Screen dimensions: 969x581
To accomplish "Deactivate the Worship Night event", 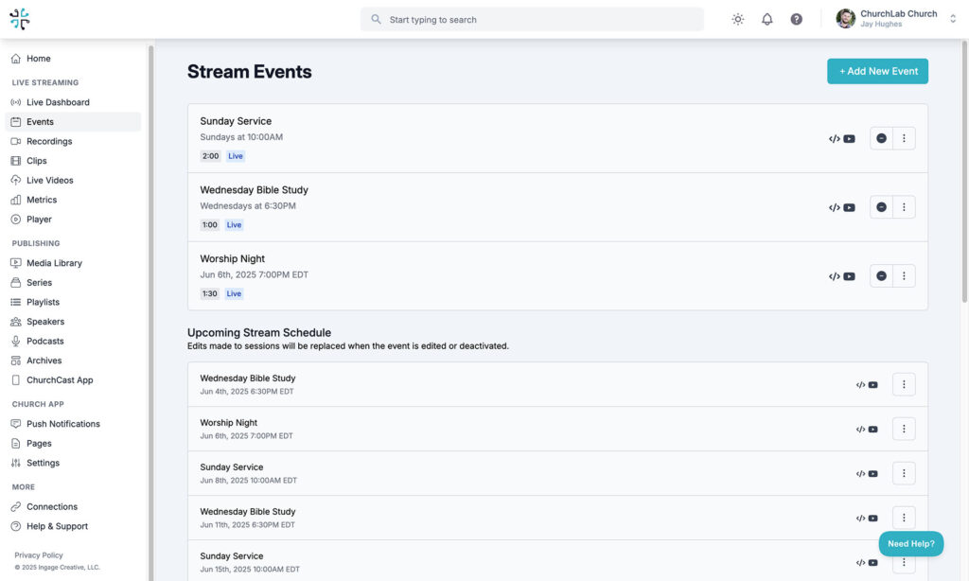I will [x=881, y=276].
